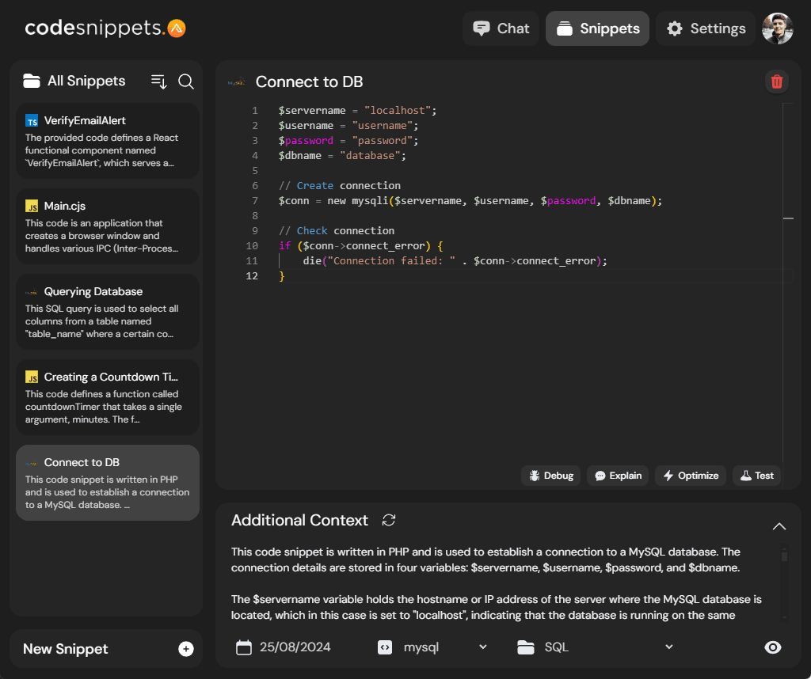Click the All Snippets heading
This screenshot has width=811, height=679.
(86, 82)
